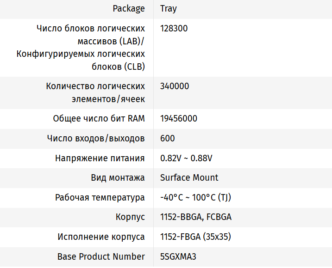
Task: Click the "Общее число бит RAM" label
Action: pos(99,119)
